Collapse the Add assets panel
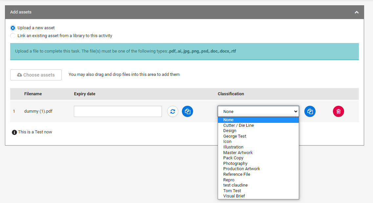373x203 pixels. [357, 12]
